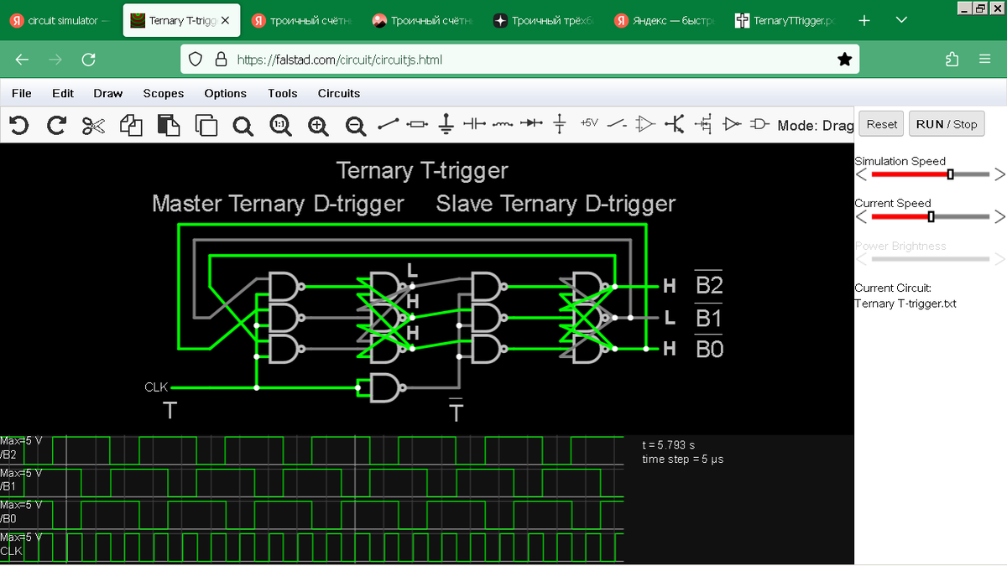Screen dimensions: 1007x566
Task: Switch to Троичный трёхб browser tab
Action: point(544,20)
